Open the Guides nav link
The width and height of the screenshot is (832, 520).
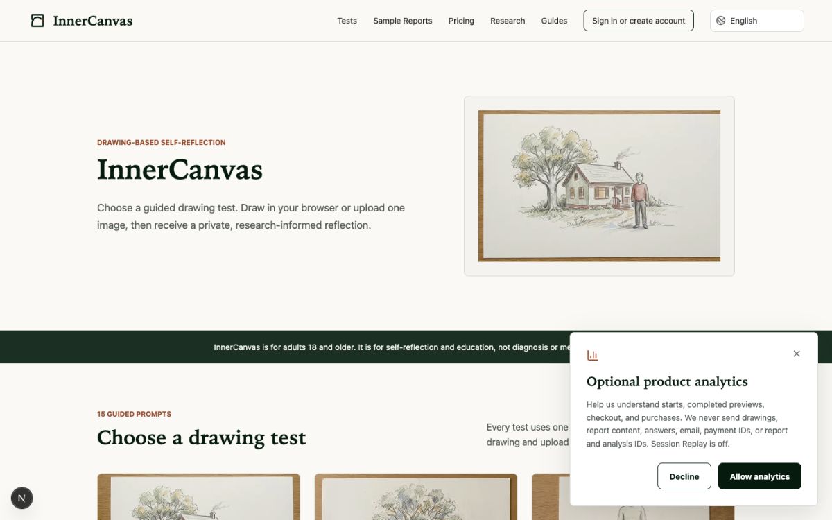[x=554, y=21]
